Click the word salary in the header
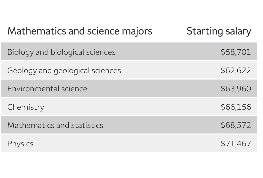263x178 pixels. [x=238, y=32]
